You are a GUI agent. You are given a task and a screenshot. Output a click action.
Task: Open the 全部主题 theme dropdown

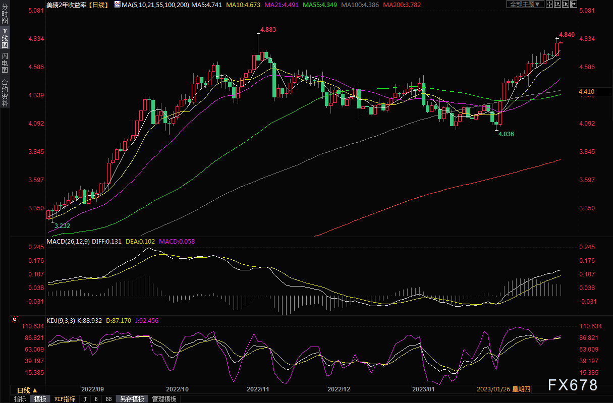[525, 5]
